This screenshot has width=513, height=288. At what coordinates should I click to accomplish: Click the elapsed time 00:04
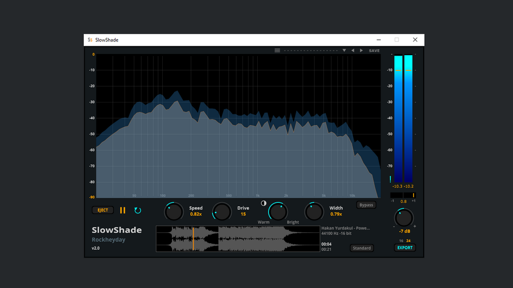[326, 244]
